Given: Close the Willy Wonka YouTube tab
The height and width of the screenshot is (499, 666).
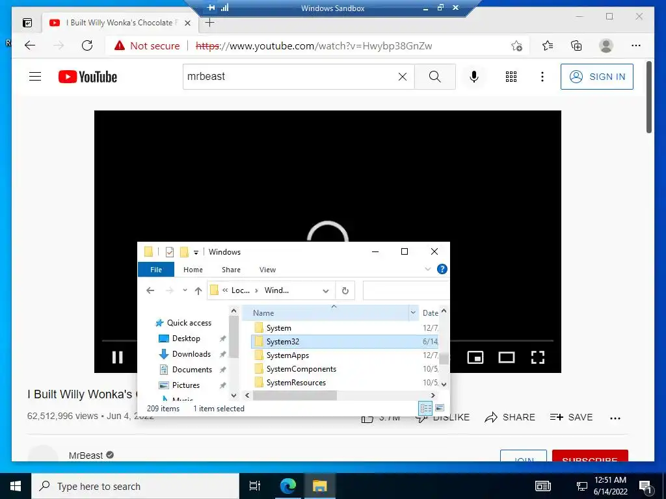Looking at the screenshot, I should [x=187, y=23].
